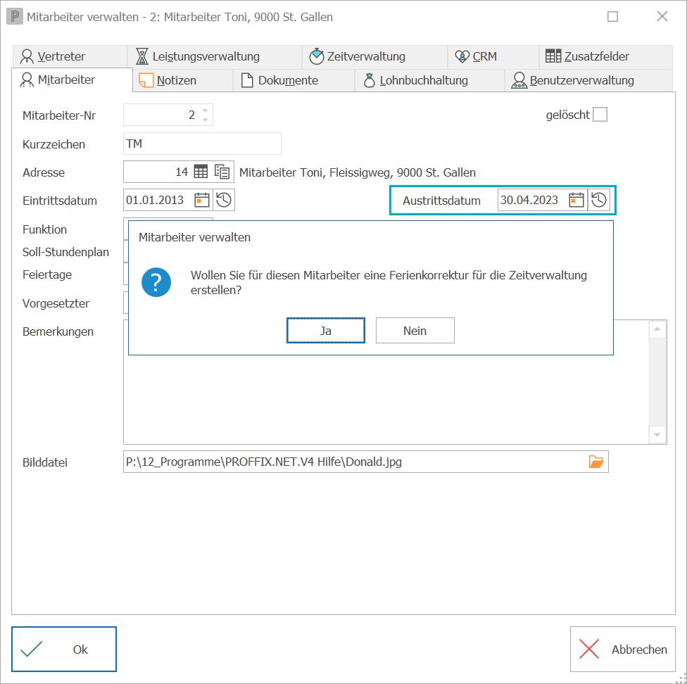Confirm the employee form with Ok
Screen dimensions: 687x684
coord(64,649)
